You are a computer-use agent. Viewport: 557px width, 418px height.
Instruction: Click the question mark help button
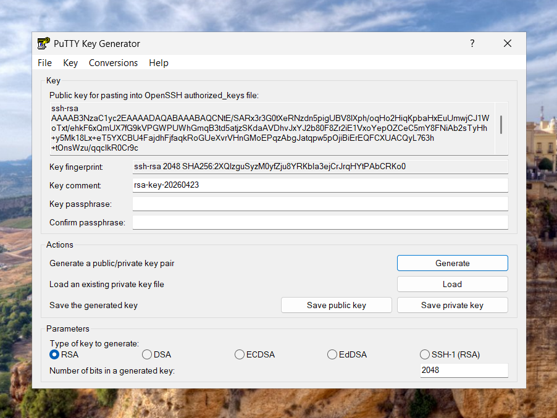pos(472,43)
